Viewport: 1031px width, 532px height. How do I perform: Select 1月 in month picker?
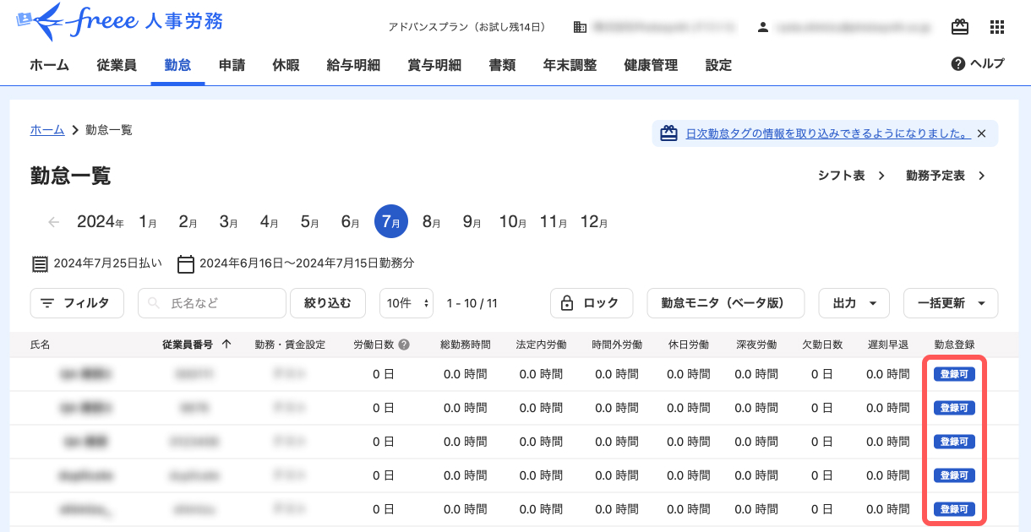[x=148, y=222]
